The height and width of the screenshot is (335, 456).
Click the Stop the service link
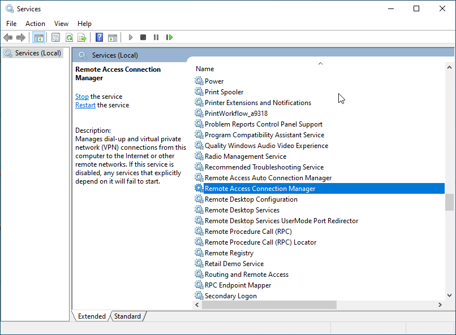81,97
